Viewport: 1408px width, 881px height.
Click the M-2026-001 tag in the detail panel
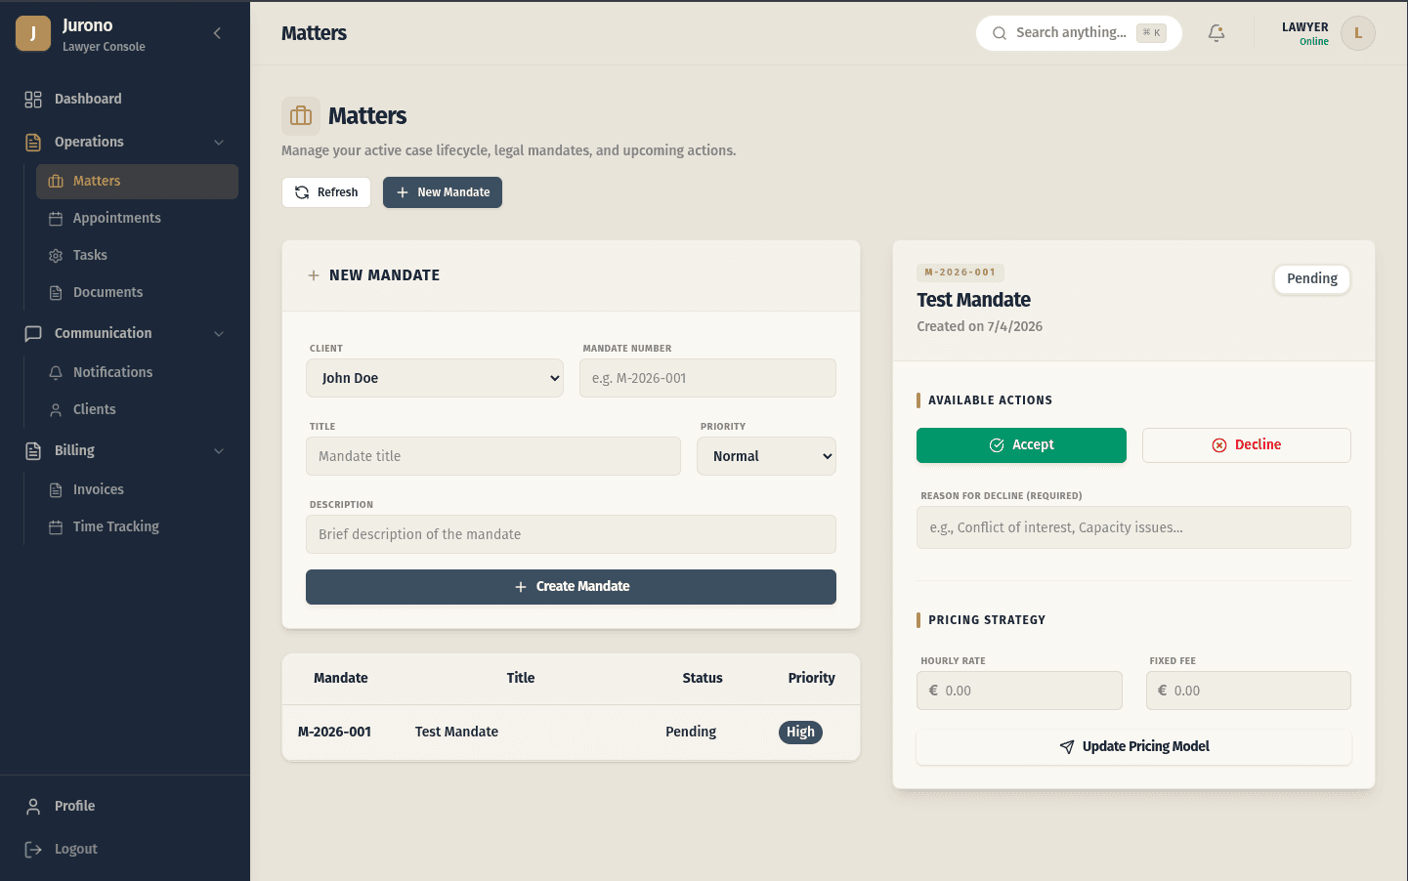click(960, 273)
